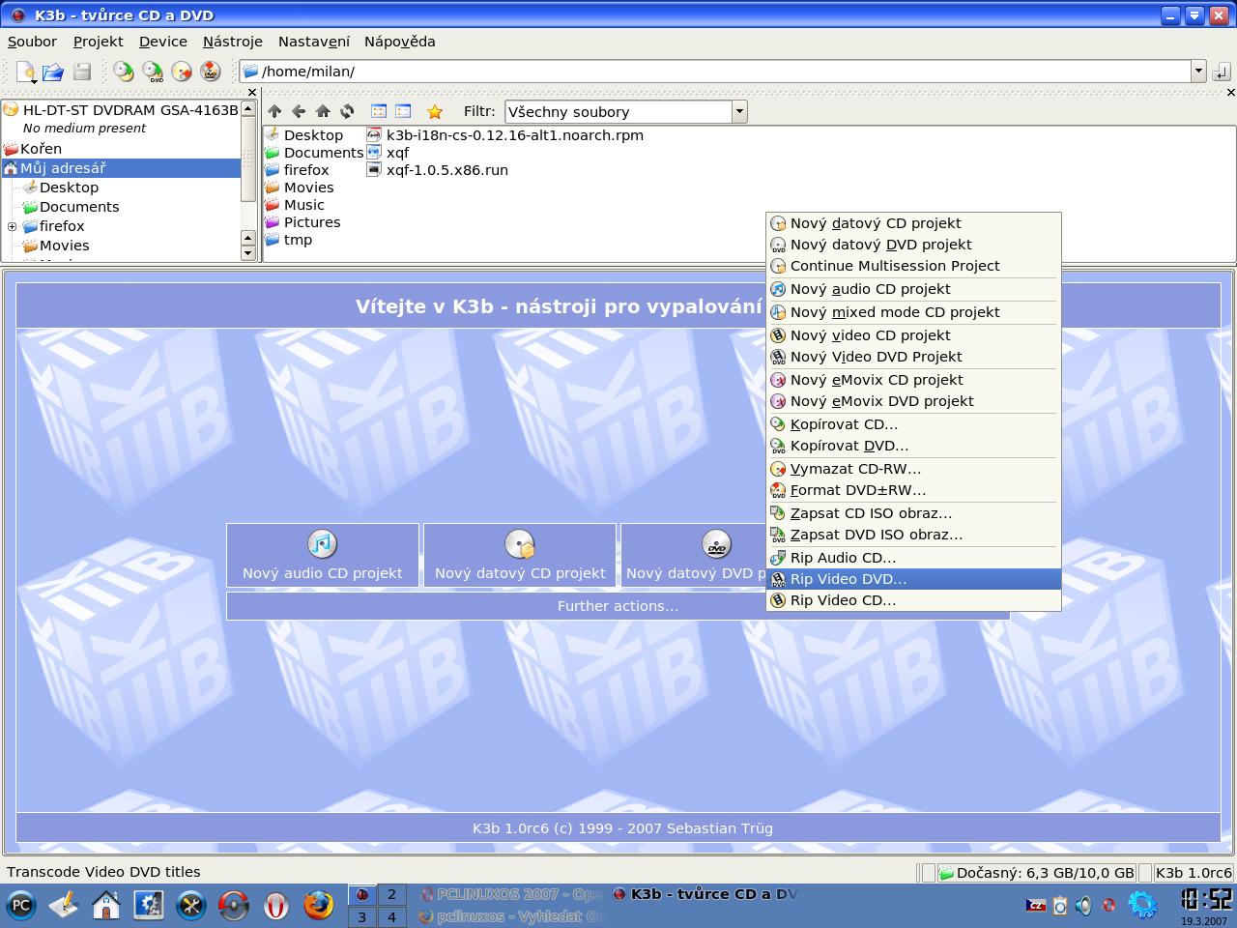Choose Vymazat CD-RW… menu entry
The height and width of the screenshot is (928, 1237).
913,469
